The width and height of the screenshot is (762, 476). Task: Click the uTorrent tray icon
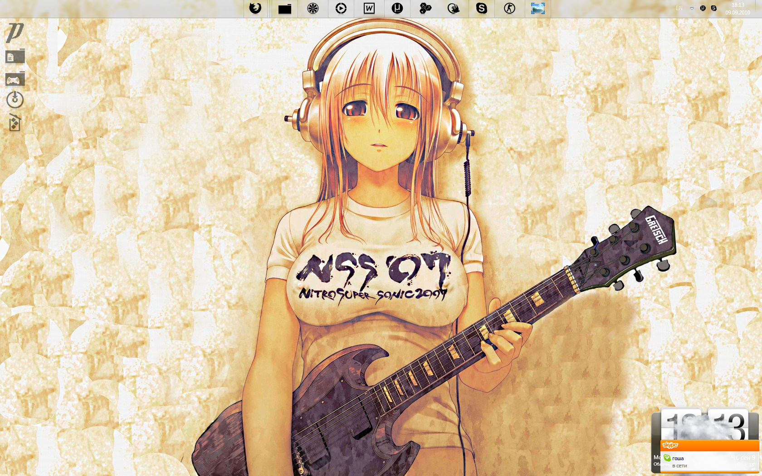click(x=703, y=8)
